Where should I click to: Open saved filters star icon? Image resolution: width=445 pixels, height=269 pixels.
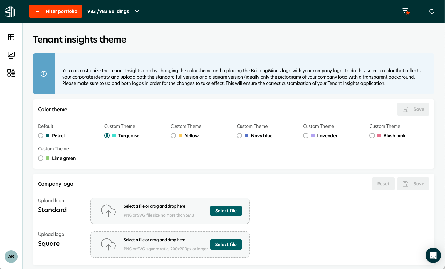tap(406, 11)
